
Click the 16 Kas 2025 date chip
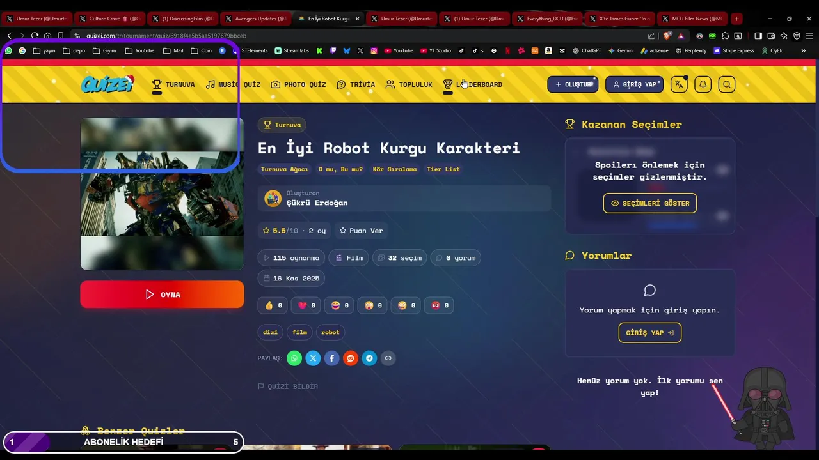291,279
